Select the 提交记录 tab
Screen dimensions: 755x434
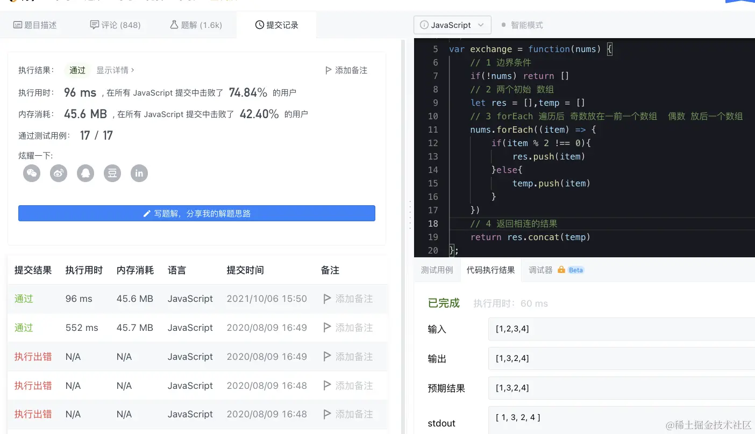click(277, 25)
